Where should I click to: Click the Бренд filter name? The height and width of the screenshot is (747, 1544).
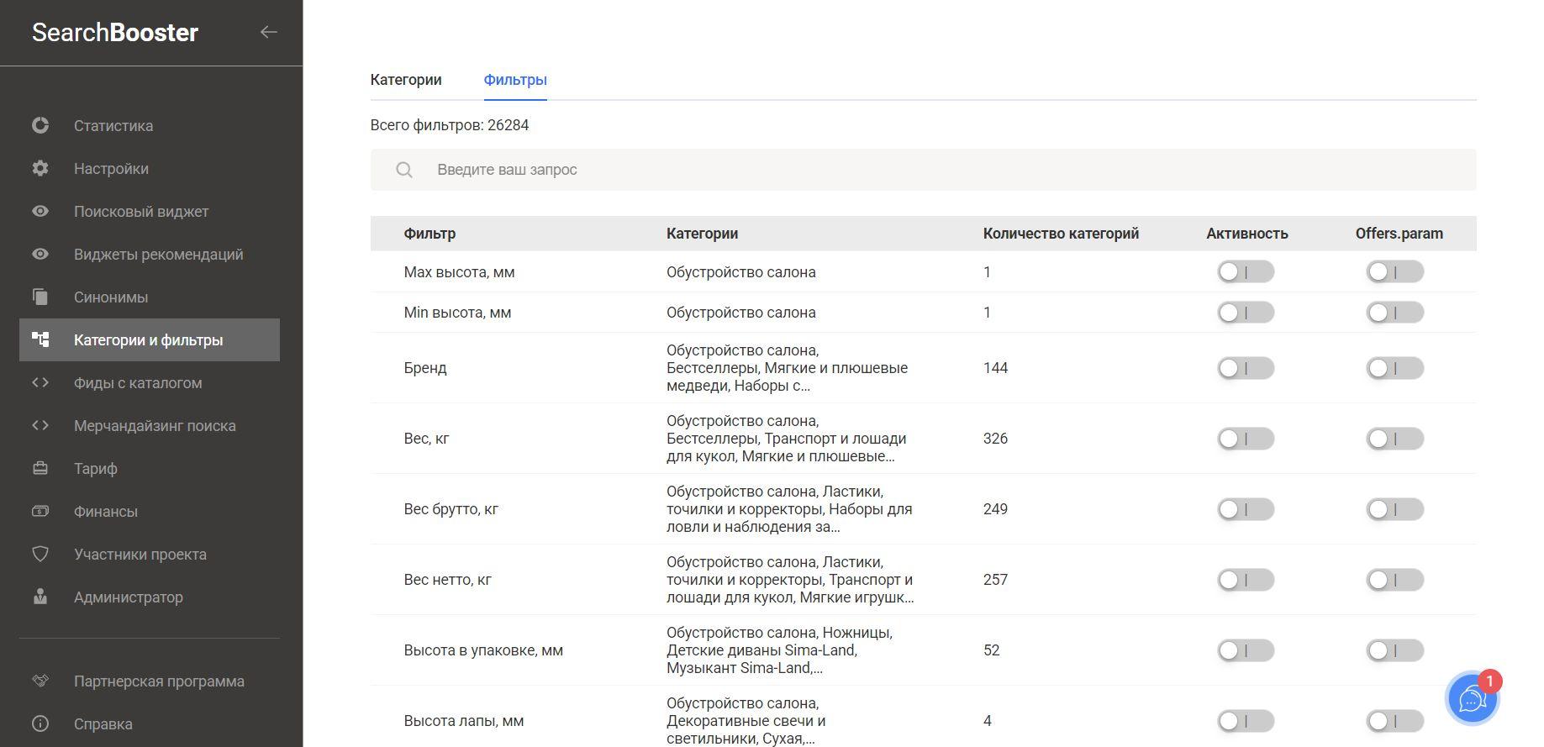point(425,368)
